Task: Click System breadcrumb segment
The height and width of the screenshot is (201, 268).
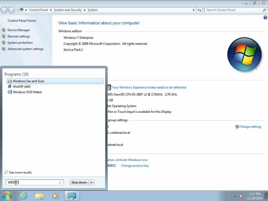Action: point(92,10)
